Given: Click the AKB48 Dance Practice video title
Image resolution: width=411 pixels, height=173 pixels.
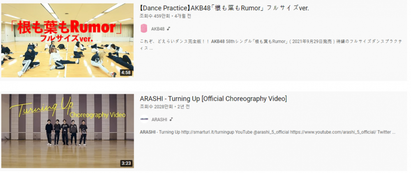Looking at the screenshot, I should tap(225, 8).
